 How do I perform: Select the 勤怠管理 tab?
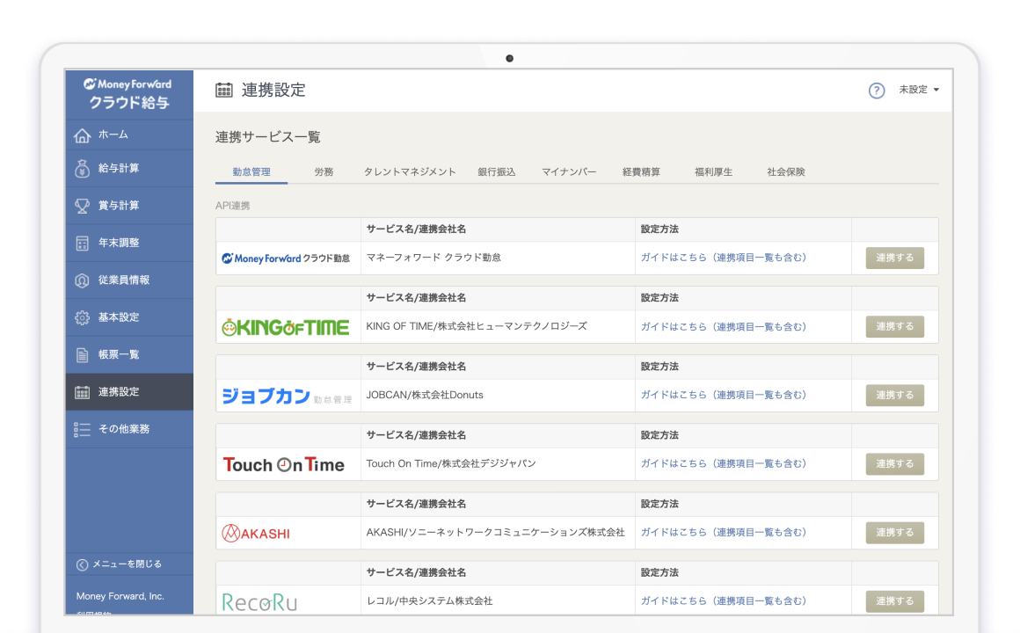[251, 171]
